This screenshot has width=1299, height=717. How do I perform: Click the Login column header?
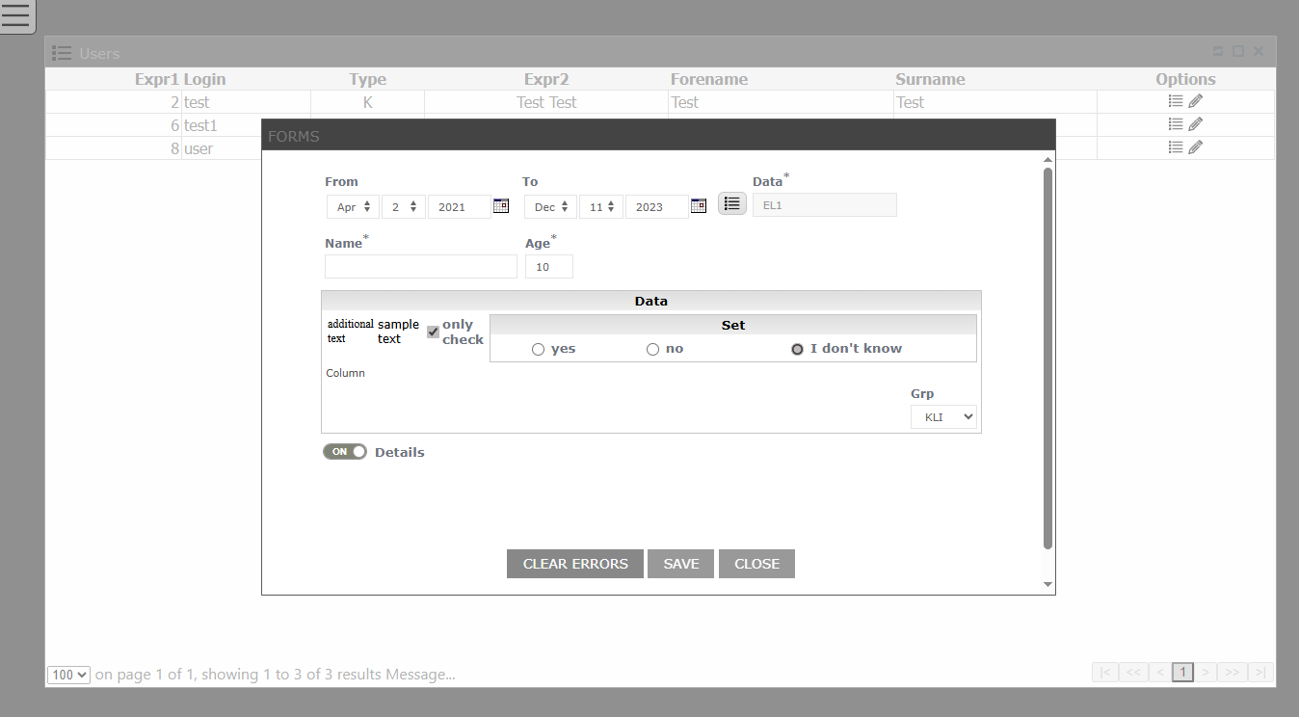click(204, 79)
